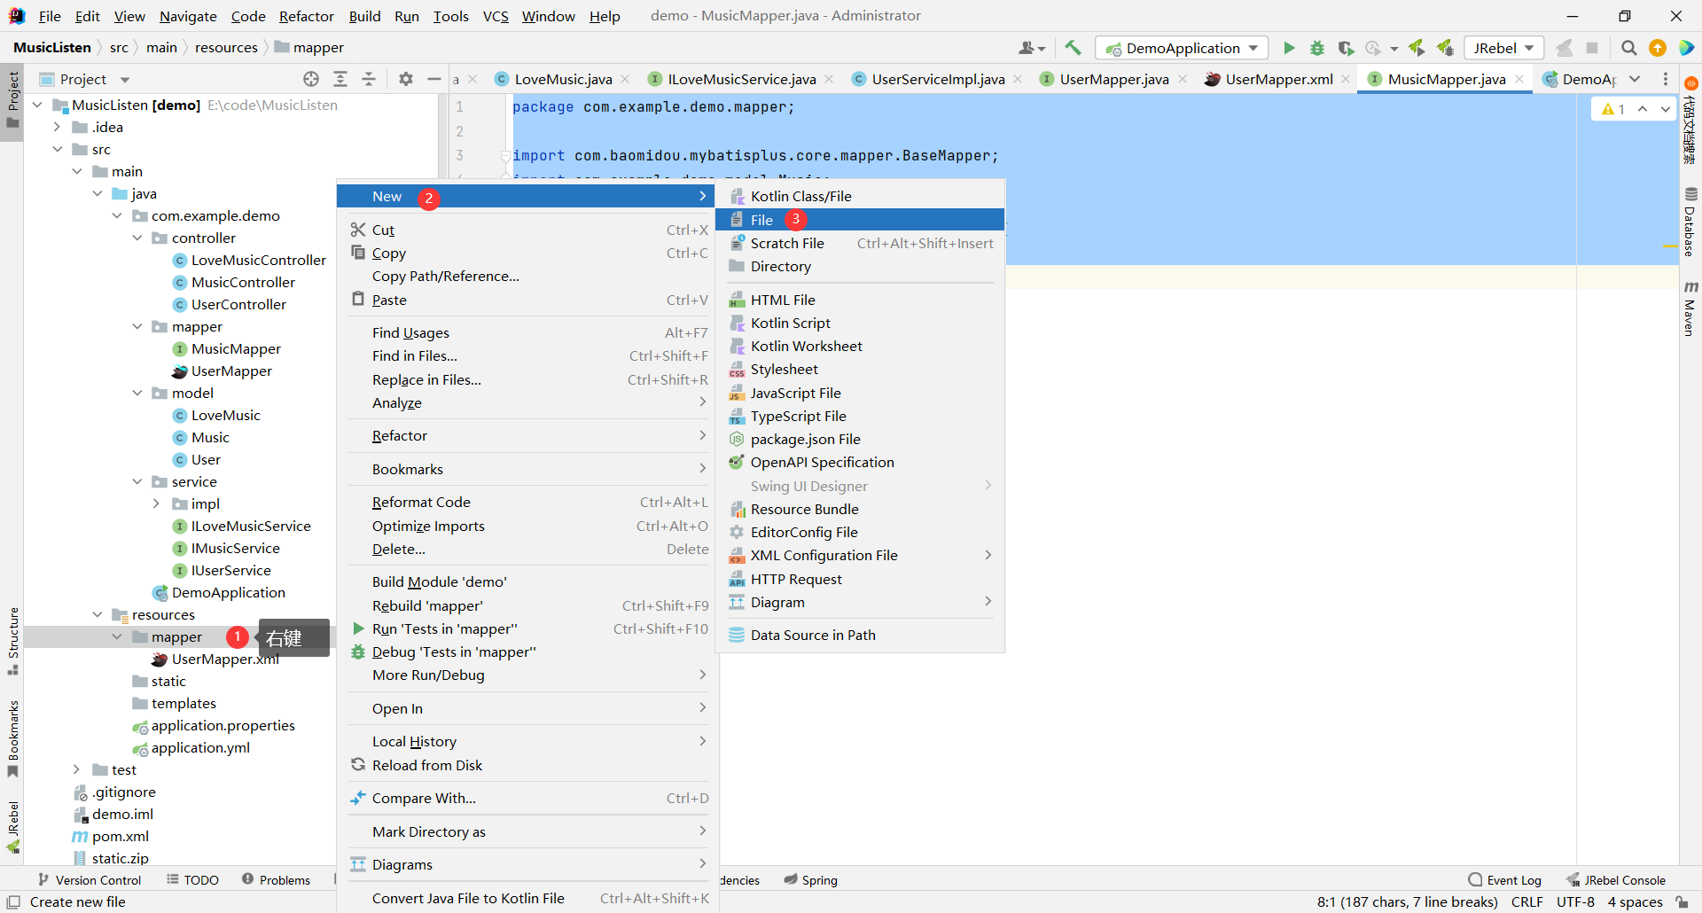The width and height of the screenshot is (1702, 913).
Task: Jump to previous highlighted error arrow
Action: [x=1643, y=109]
